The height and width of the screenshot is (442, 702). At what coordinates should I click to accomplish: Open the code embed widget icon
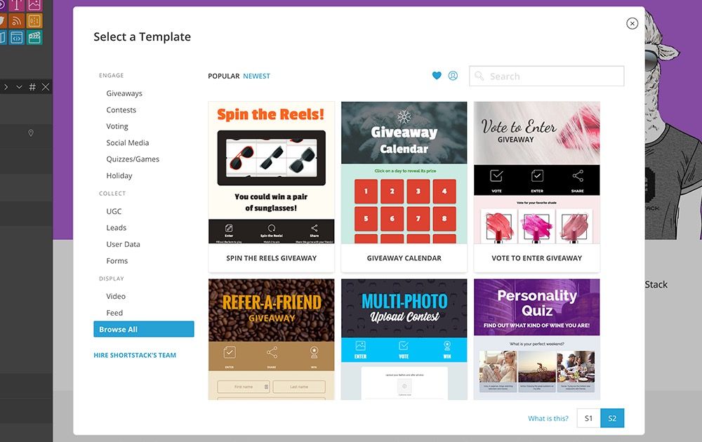coord(17,38)
